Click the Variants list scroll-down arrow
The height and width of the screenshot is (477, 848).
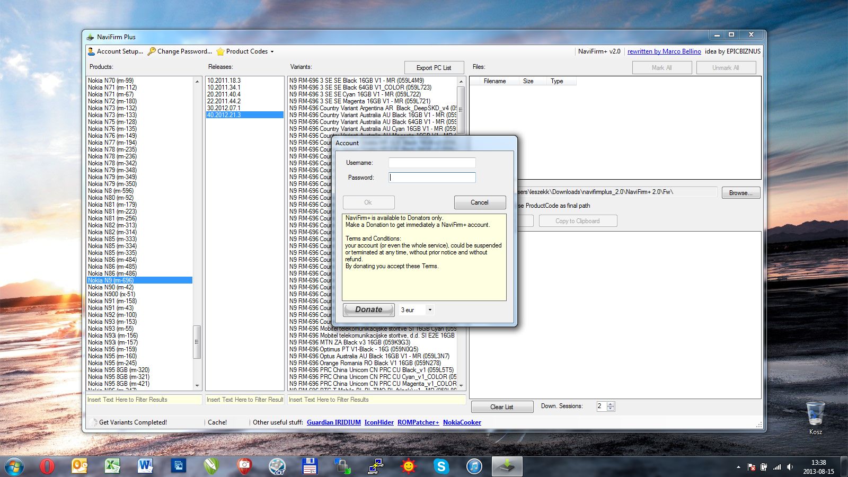pos(461,386)
